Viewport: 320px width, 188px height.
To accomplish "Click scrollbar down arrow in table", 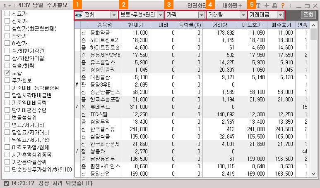I will pos(313,174).
